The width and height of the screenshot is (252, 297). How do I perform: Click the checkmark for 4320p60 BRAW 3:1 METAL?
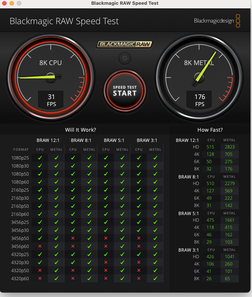point(155,278)
